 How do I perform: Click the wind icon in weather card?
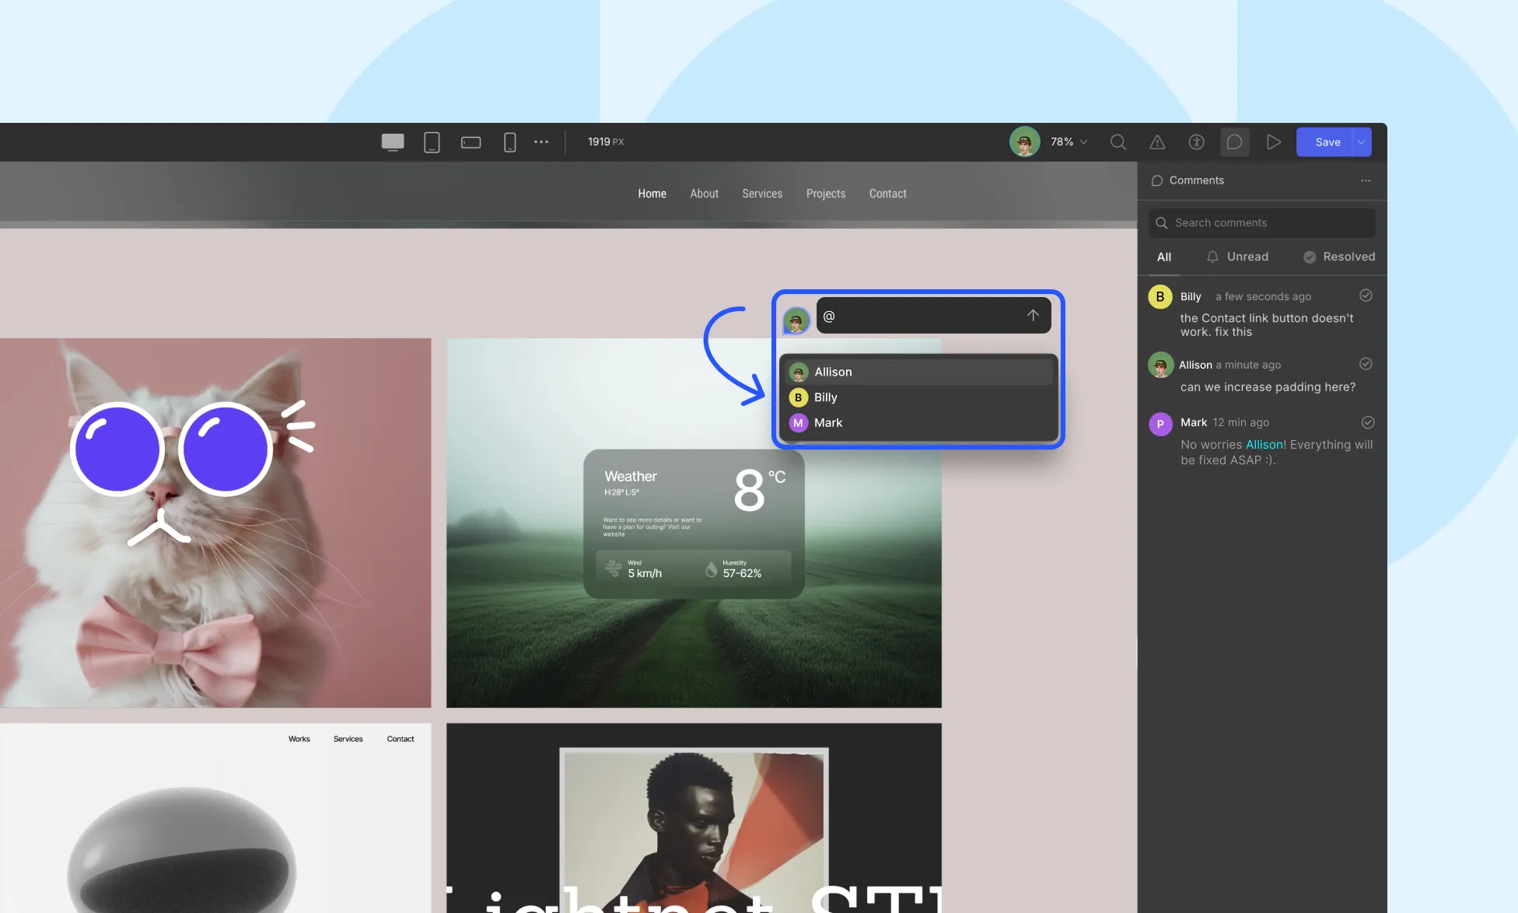[x=613, y=568]
